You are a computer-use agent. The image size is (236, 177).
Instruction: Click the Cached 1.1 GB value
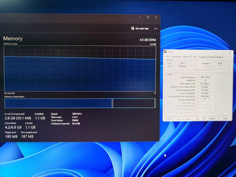(30, 127)
